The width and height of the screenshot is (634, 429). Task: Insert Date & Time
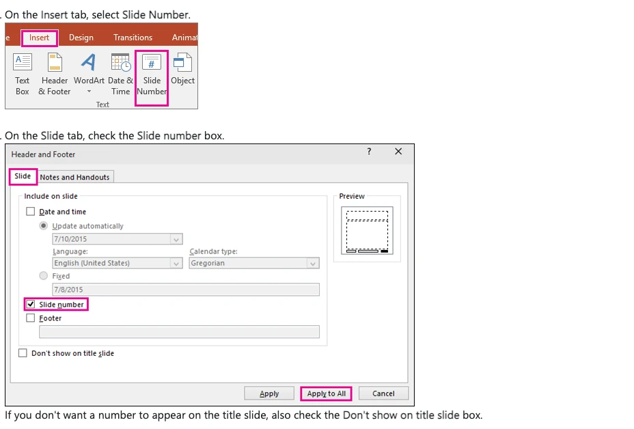(x=120, y=74)
